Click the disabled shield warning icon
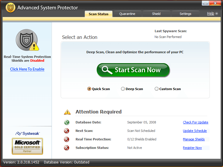The image size is (223, 167). [27, 40]
